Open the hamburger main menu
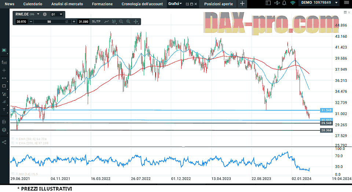 (346, 3)
